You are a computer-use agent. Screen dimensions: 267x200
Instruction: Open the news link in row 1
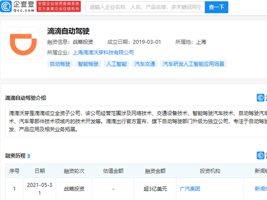tap(261, 189)
